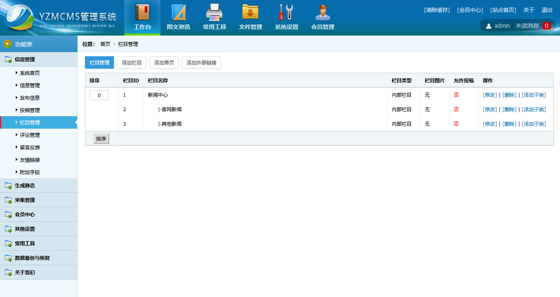Click 添加子类 for the 官网新闻 row
560x297 pixels.
533,109
